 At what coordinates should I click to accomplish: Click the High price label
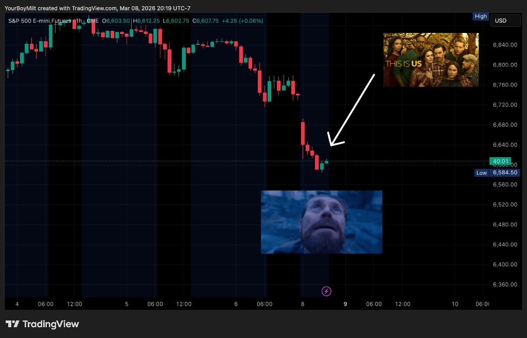coord(481,16)
